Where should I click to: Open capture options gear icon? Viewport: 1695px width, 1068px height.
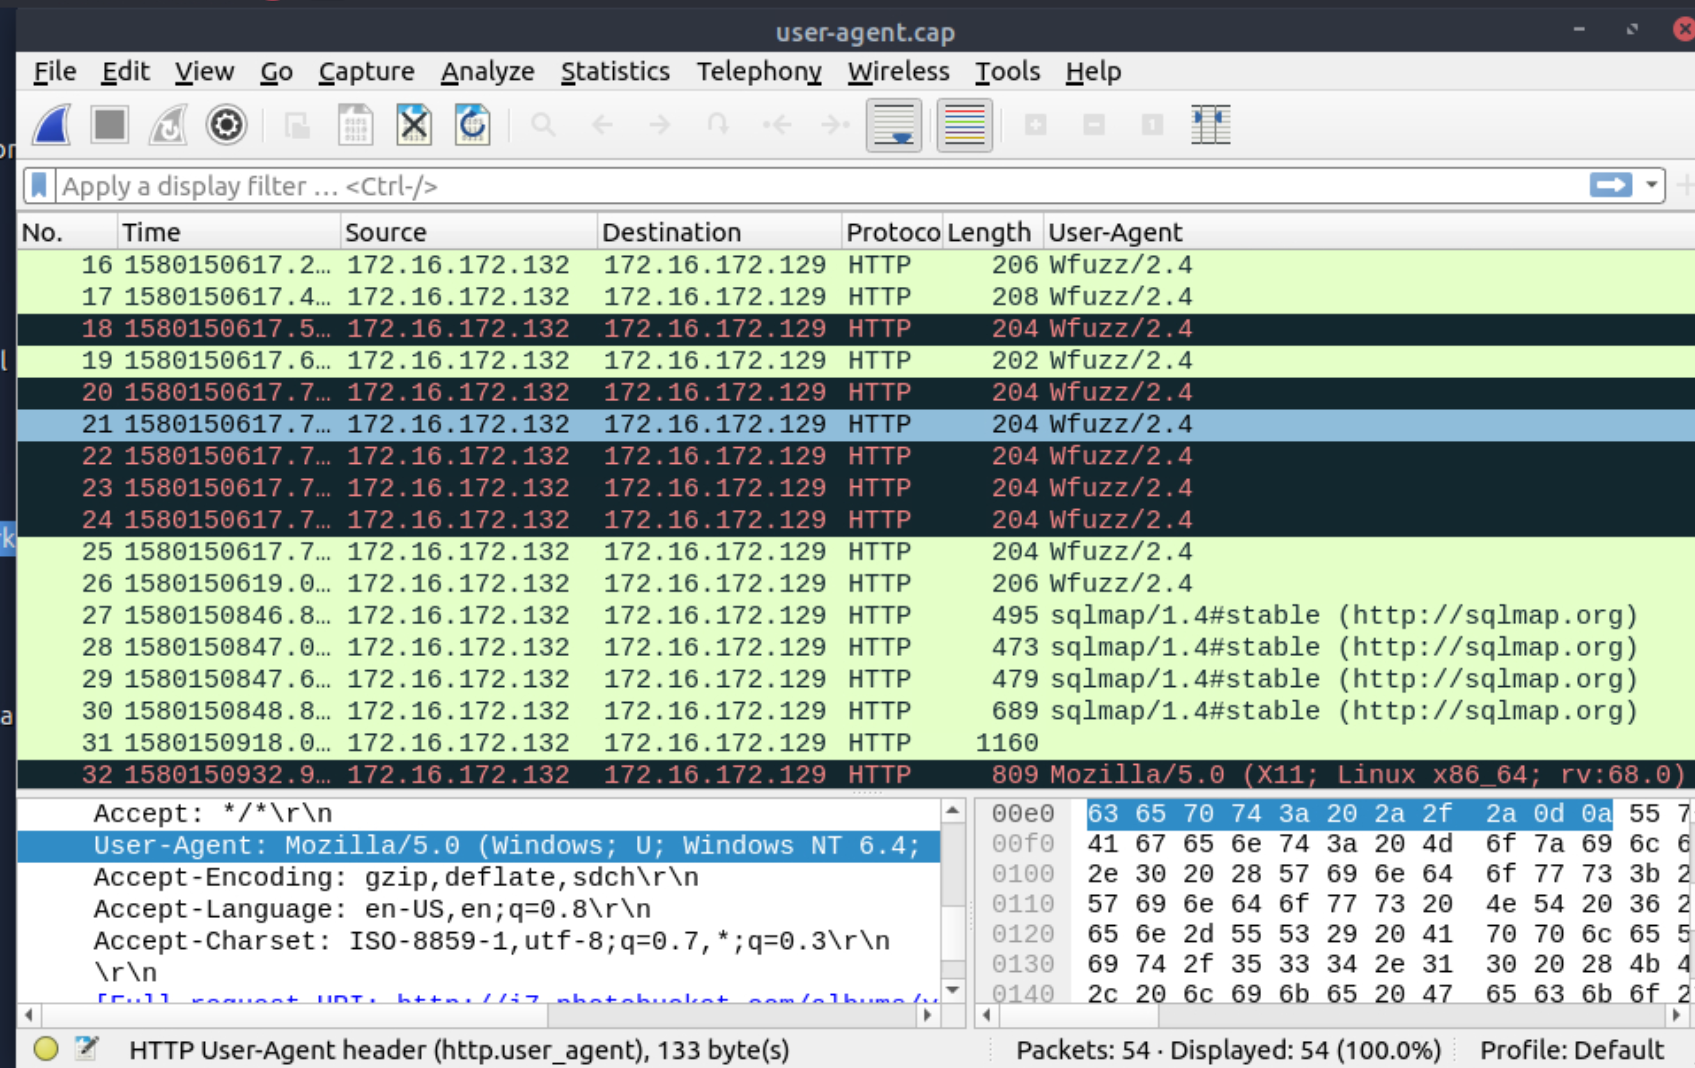click(x=226, y=125)
